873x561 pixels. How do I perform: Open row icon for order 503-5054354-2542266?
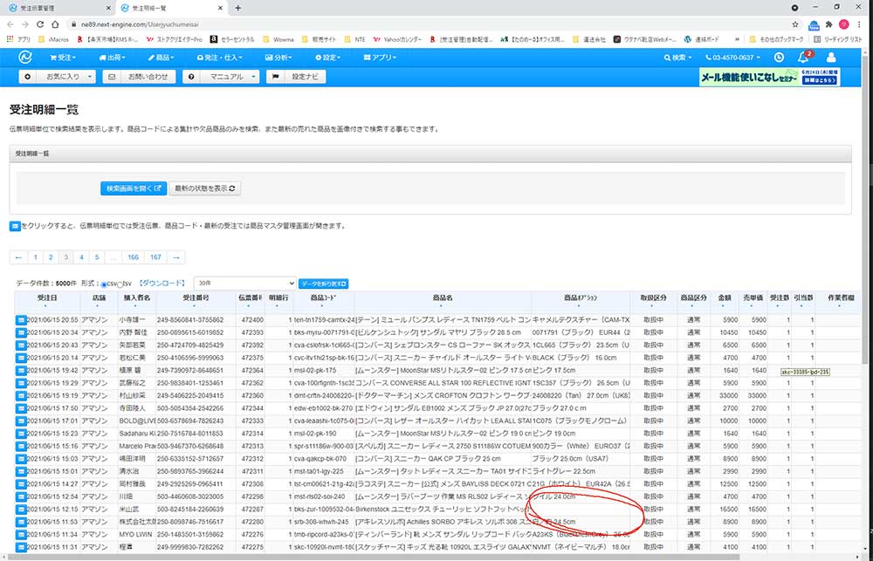(x=20, y=408)
